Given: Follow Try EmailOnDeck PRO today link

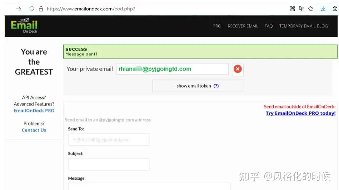Looking at the screenshot, I should pos(300,113).
